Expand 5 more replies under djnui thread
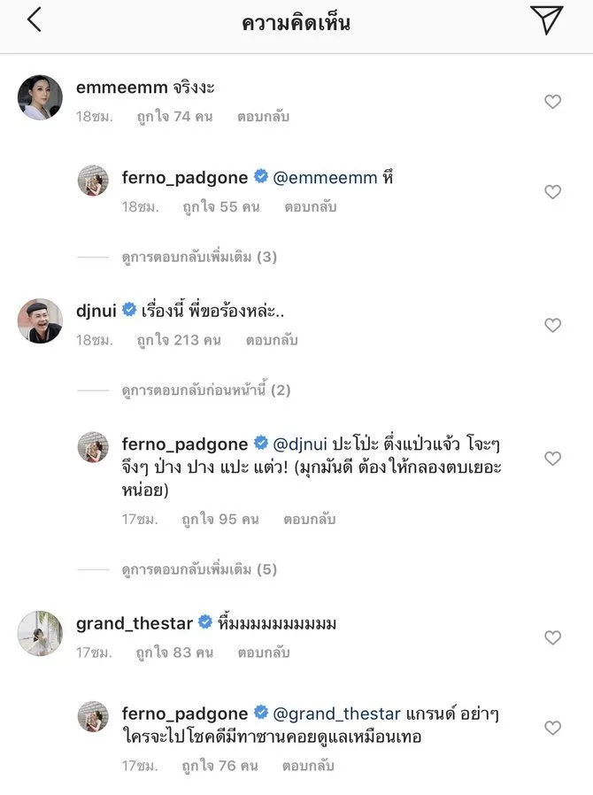 coord(199,570)
